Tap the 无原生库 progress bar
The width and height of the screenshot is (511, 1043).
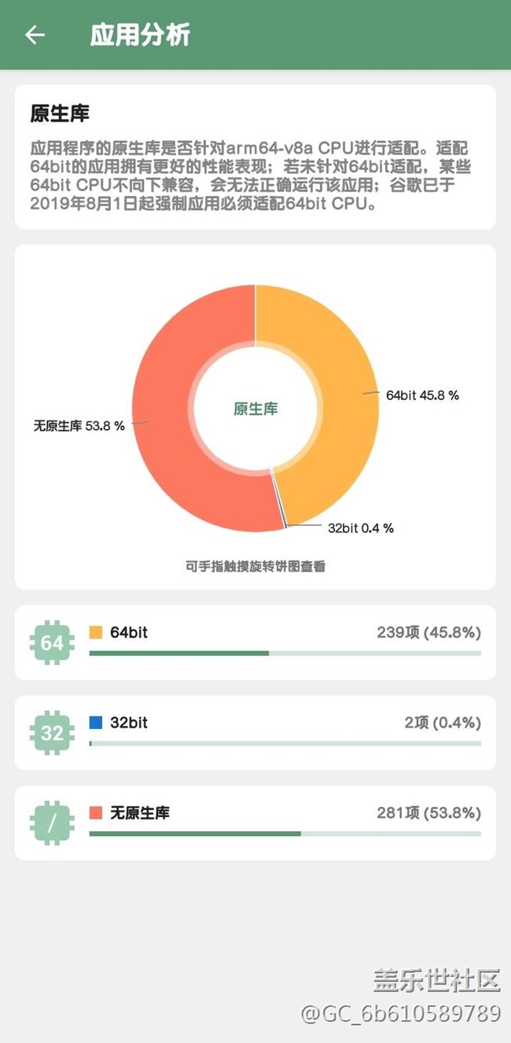(x=285, y=834)
